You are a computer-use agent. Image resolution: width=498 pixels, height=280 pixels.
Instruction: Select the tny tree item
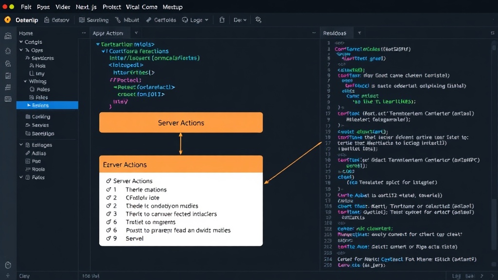pyautogui.click(x=37, y=74)
